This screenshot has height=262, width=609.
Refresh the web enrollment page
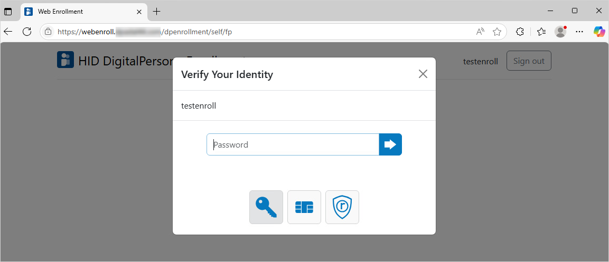27,32
